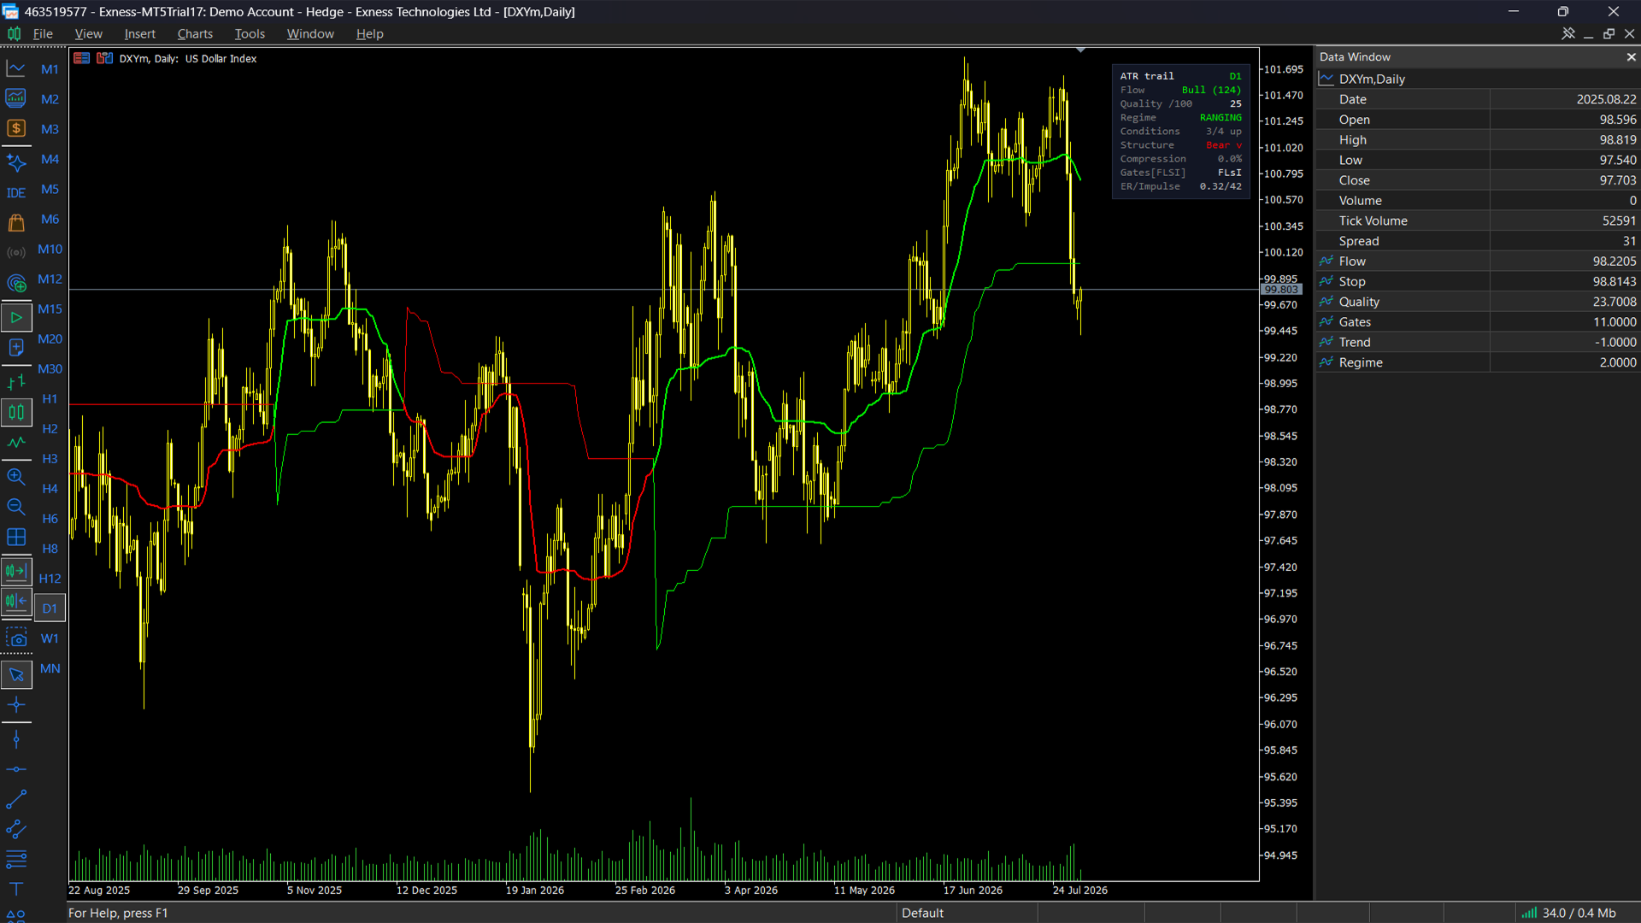Open the File menu
This screenshot has width=1641, height=923.
(43, 34)
